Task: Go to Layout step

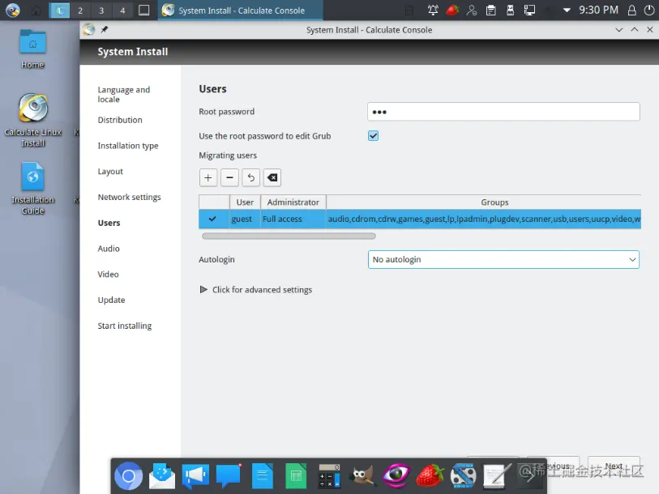Action: click(x=110, y=172)
